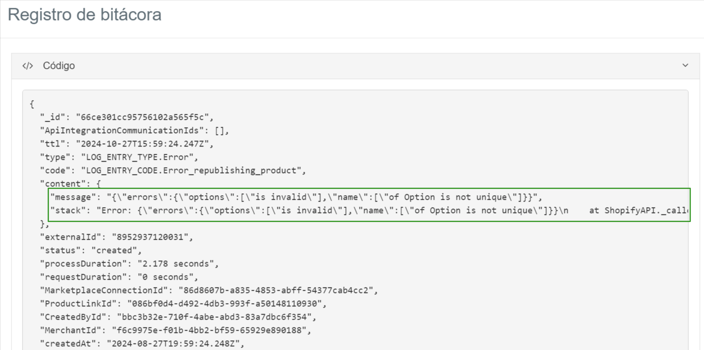Collapse the Código panel using the chevron
The height and width of the screenshot is (350, 704).
[x=685, y=65]
